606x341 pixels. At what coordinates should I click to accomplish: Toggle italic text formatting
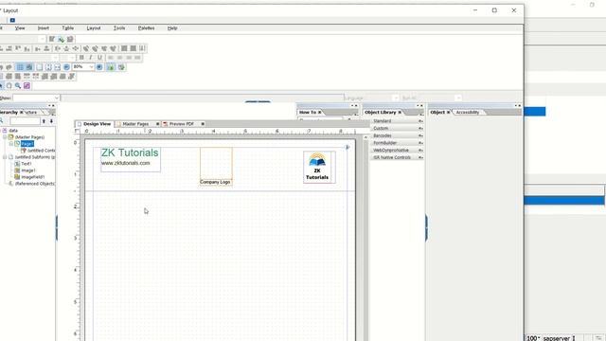tap(91, 58)
